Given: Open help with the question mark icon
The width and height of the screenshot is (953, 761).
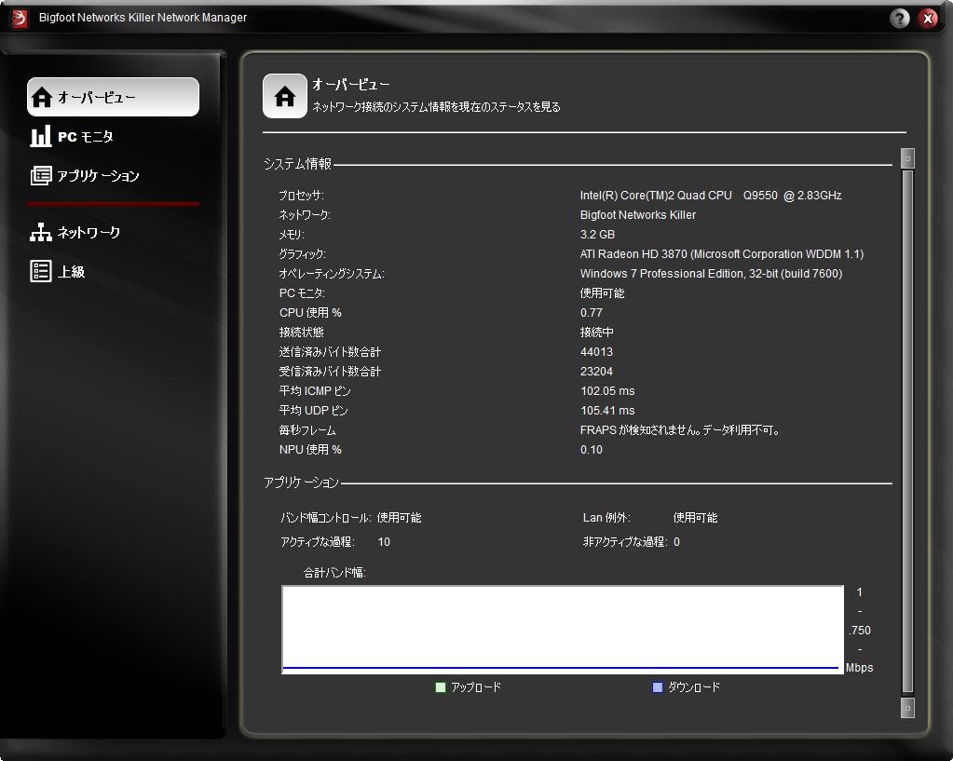Looking at the screenshot, I should [900, 18].
